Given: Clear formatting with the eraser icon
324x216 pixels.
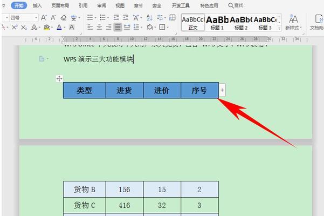Looking at the screenshot, I should coord(64,18).
